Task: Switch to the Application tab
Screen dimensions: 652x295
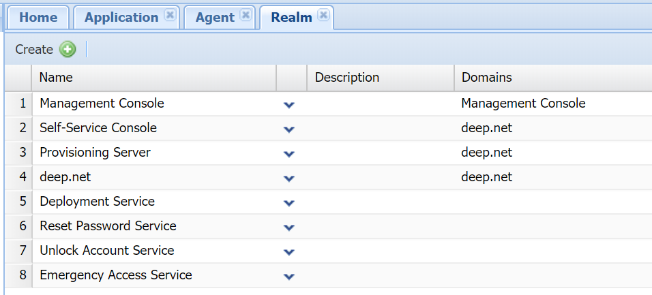Action: tap(121, 17)
